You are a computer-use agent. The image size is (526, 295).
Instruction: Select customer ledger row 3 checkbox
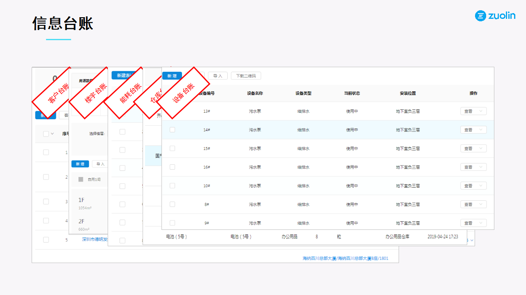(x=46, y=202)
